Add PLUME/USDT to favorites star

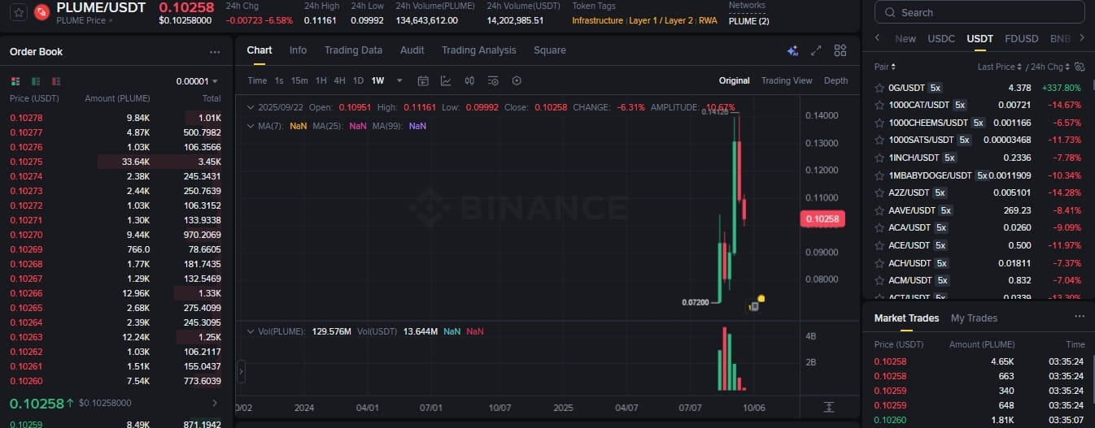[x=20, y=12]
